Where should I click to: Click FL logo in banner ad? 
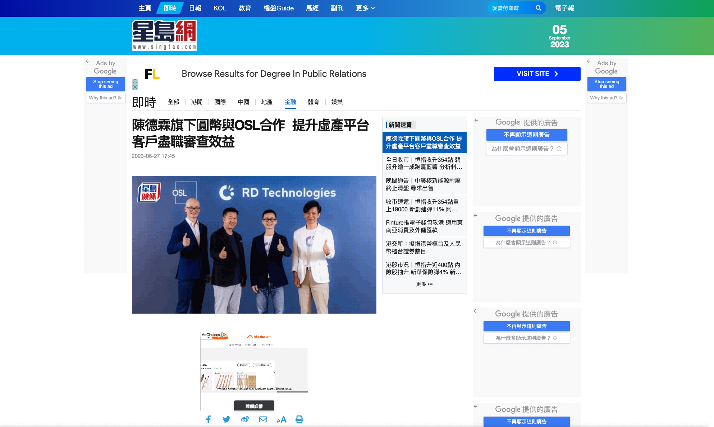[152, 74]
